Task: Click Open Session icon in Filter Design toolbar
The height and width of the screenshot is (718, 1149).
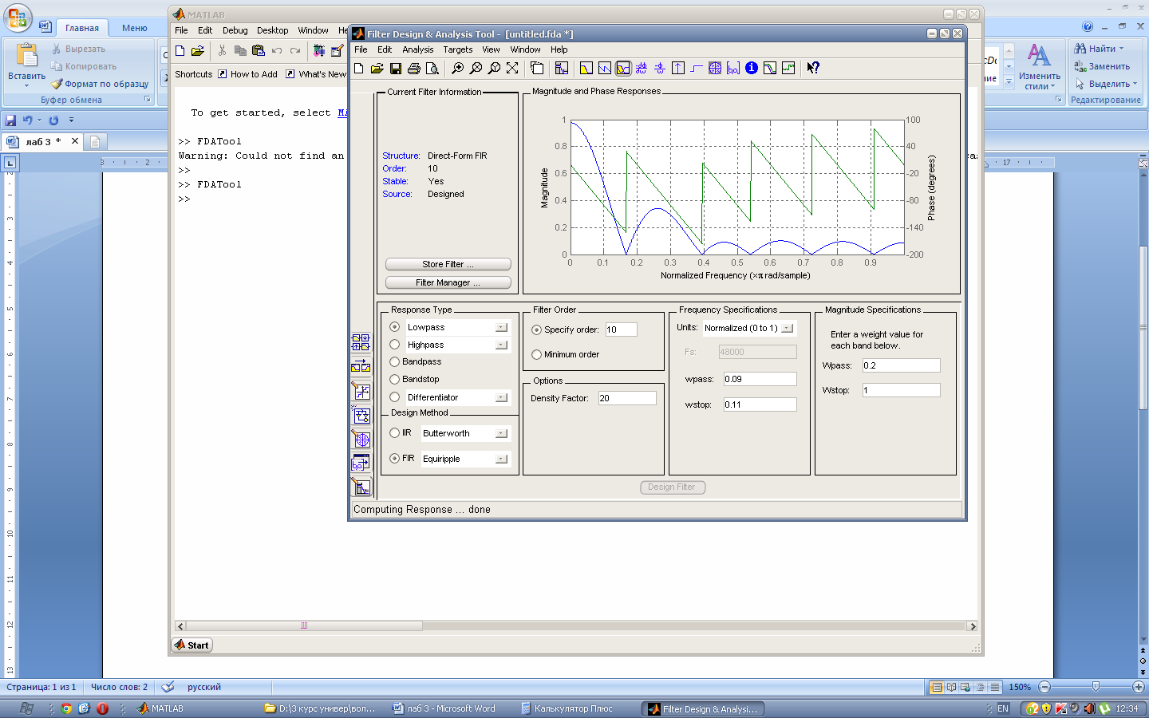Action: (377, 69)
